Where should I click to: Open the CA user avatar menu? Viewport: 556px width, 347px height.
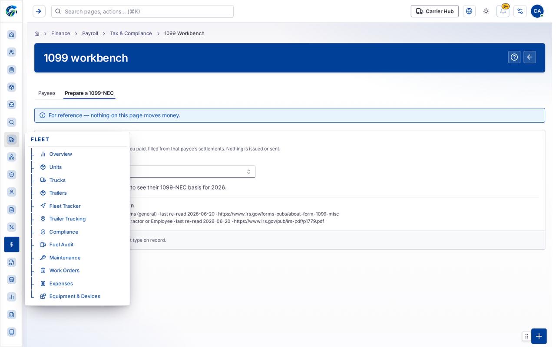[x=537, y=11]
